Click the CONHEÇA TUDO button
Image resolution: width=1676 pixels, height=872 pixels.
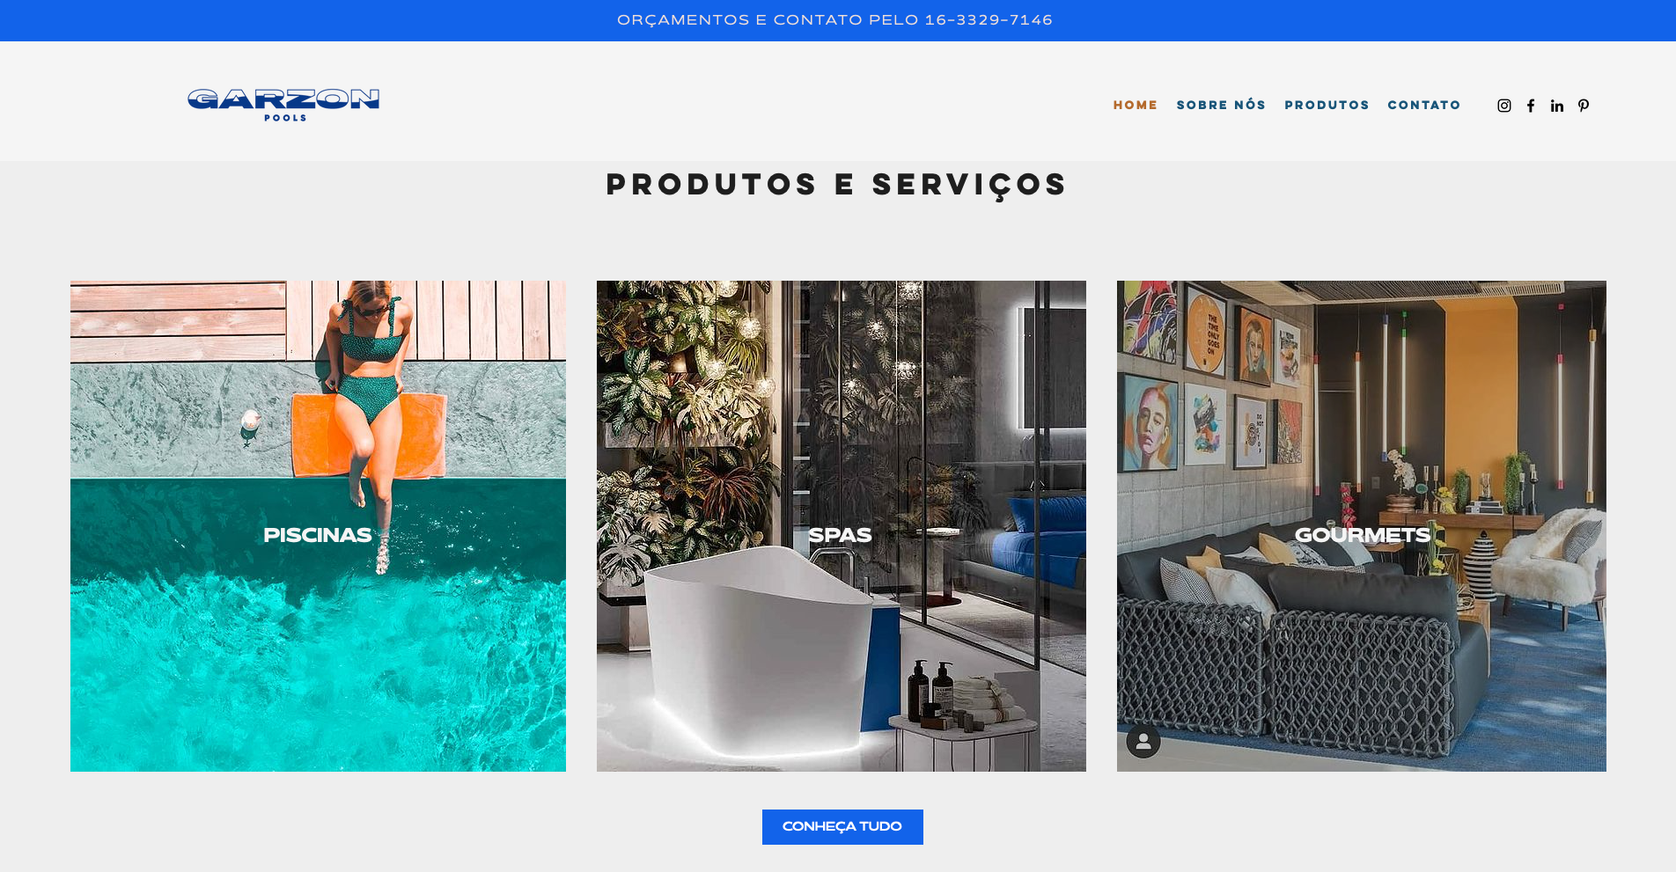click(842, 827)
